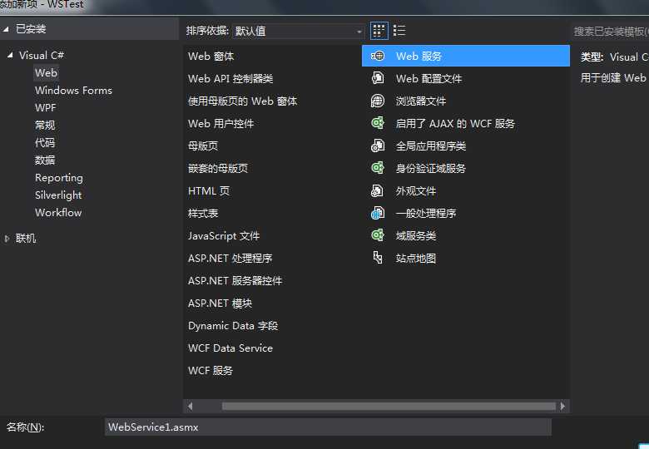Click the 启用了 AJAX 的 WCF 服务 icon
Viewport: 649px width, 449px height.
(x=378, y=123)
